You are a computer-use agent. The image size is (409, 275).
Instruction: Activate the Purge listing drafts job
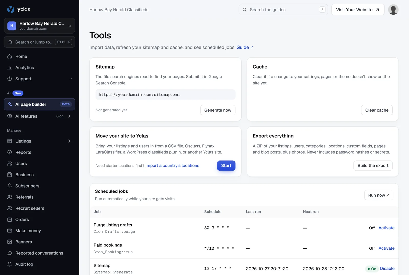tap(387, 228)
